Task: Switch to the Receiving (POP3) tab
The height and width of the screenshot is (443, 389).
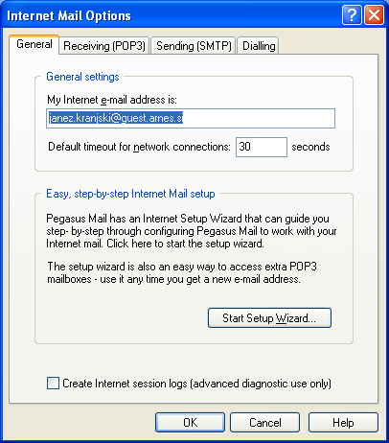Action: point(104,46)
